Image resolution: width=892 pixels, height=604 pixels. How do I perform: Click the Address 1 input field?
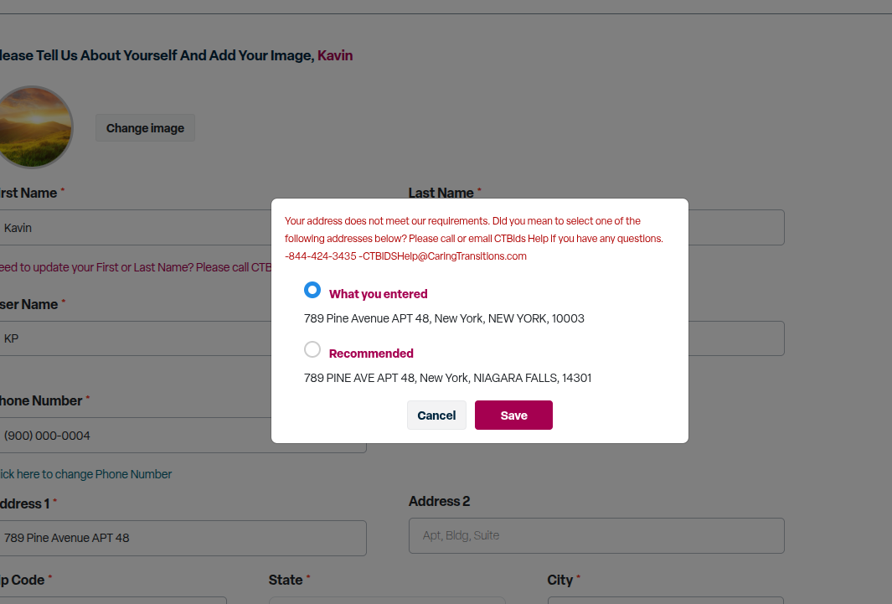click(x=183, y=538)
